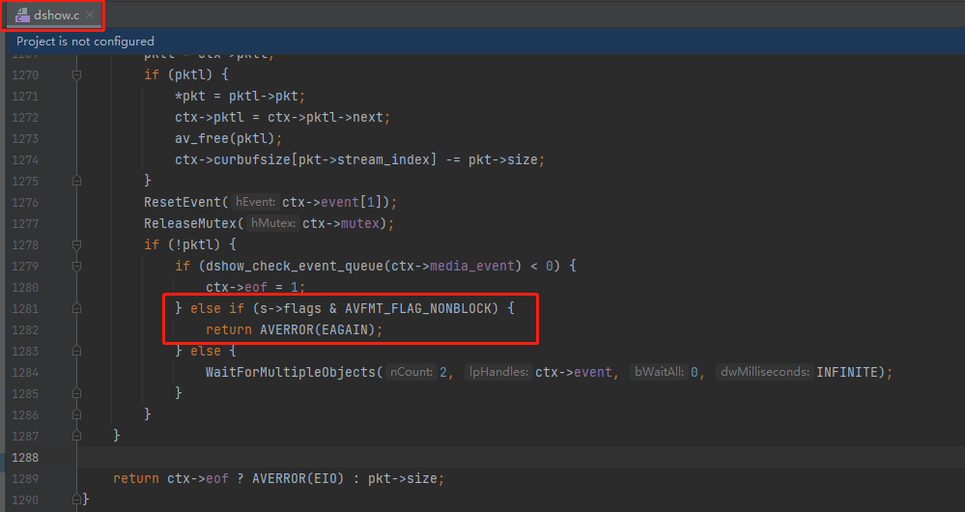Click the hEvent parameter hint
The height and width of the screenshot is (512, 965).
click(x=255, y=202)
